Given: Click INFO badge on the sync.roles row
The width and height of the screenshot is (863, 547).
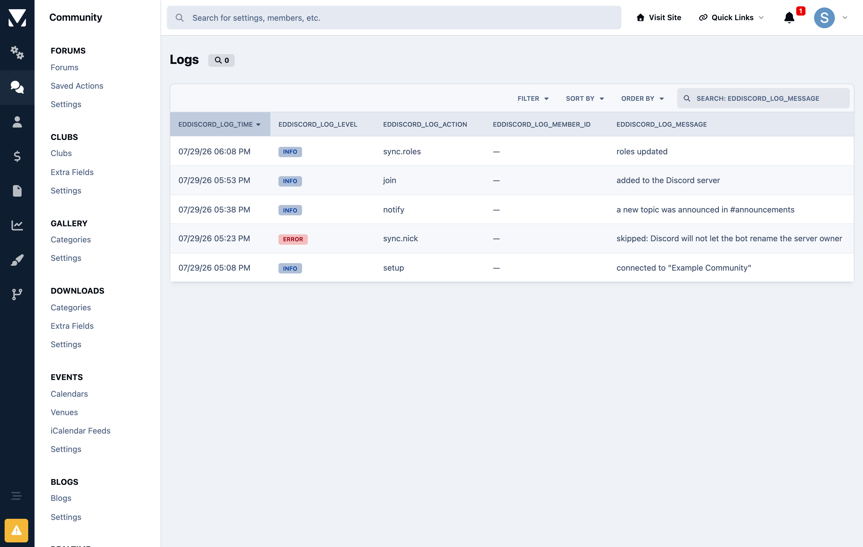Looking at the screenshot, I should click(290, 152).
